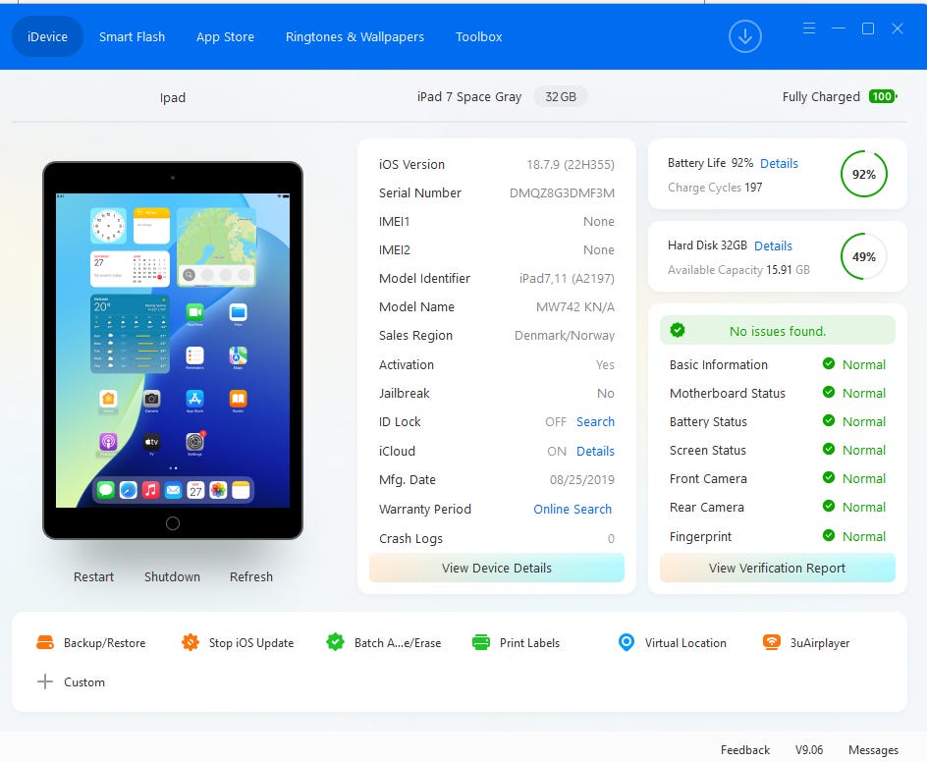Screen dimensions: 927x762
Task: Click the Print Labels printer icon
Action: [480, 642]
